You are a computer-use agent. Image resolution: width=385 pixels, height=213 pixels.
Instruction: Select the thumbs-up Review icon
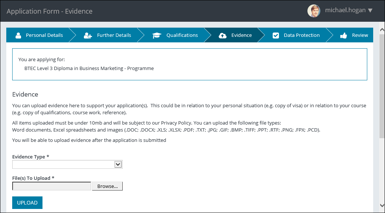[x=343, y=35]
